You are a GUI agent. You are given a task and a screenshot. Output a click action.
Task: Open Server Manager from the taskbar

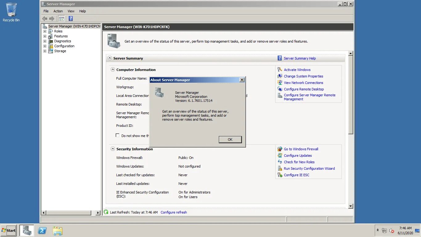click(27, 231)
